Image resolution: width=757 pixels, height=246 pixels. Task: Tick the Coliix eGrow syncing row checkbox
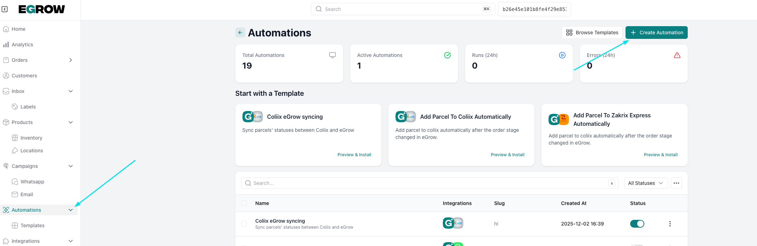[244, 224]
